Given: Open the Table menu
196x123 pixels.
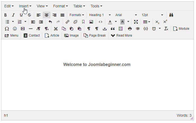Looking at the screenshot, I should coord(79,6).
